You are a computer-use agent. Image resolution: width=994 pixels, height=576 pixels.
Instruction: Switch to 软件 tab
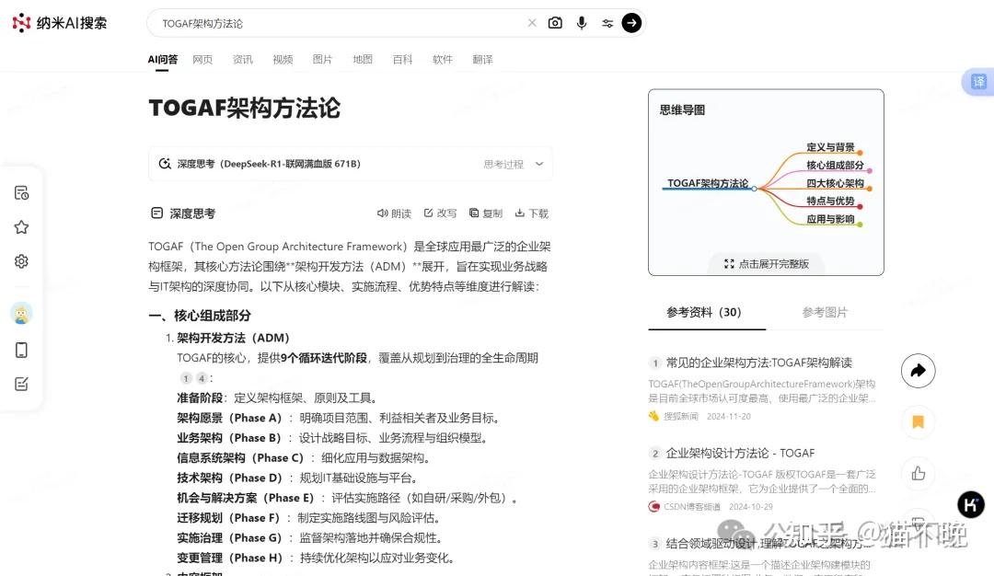443,60
